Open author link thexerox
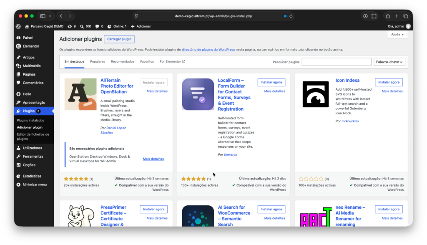 (230, 154)
